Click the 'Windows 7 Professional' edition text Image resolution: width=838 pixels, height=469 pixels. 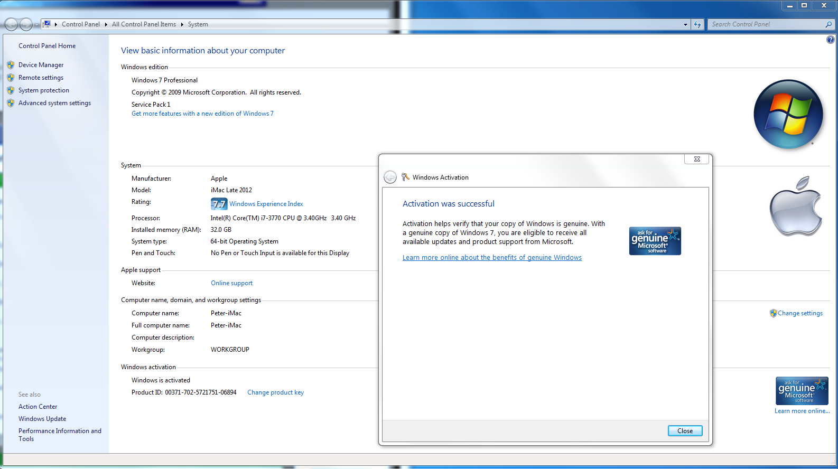pyautogui.click(x=165, y=80)
